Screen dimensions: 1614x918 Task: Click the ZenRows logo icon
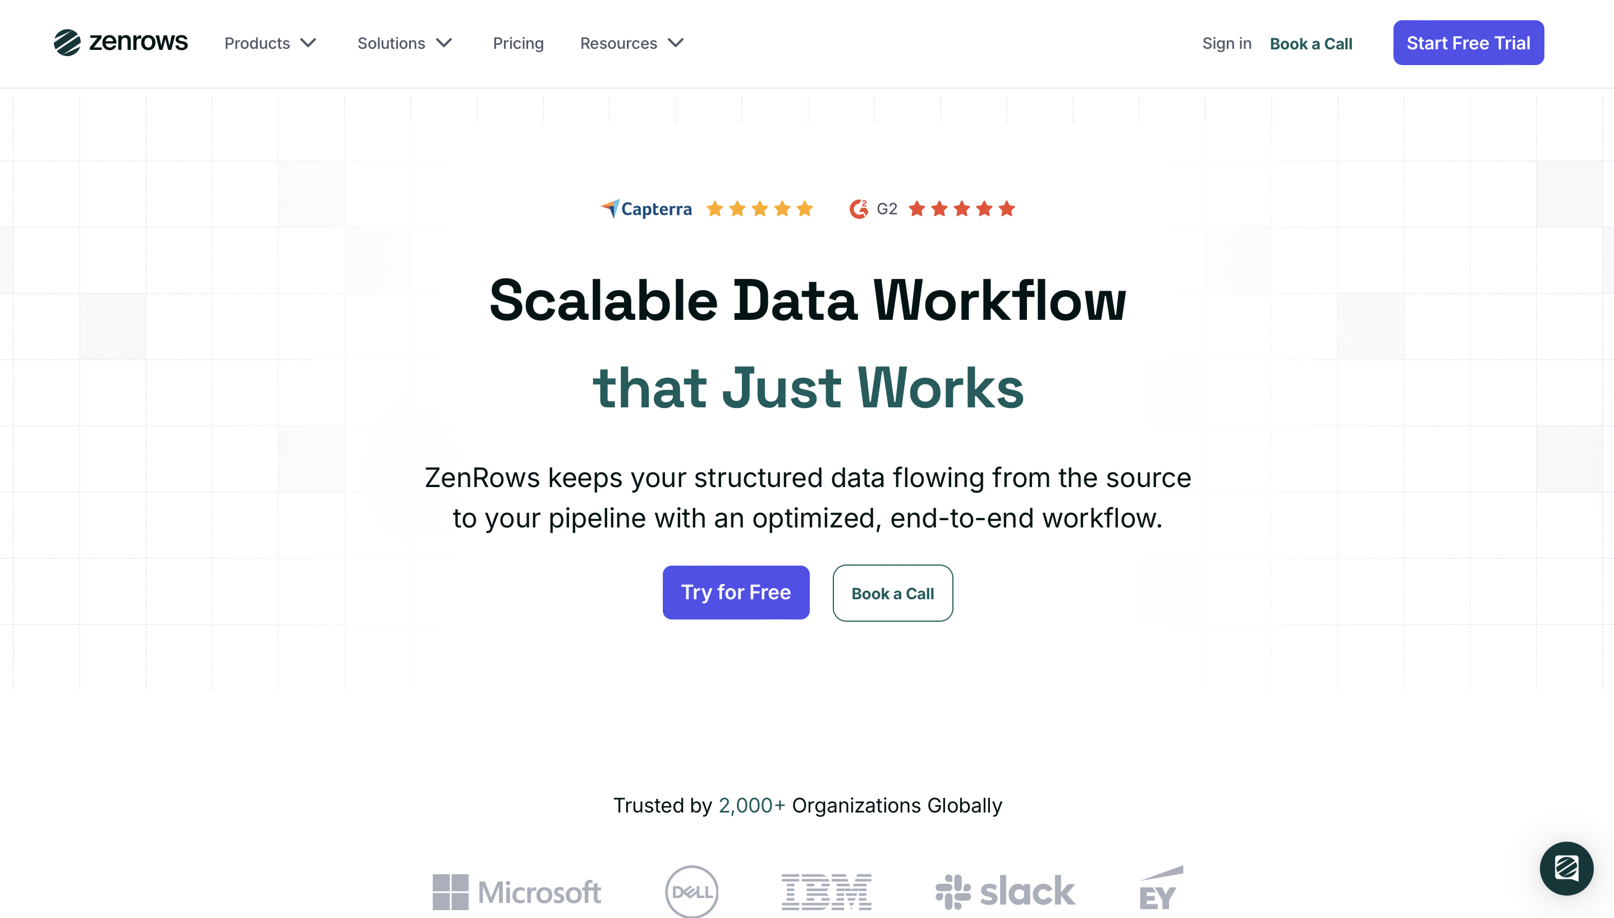(x=67, y=43)
